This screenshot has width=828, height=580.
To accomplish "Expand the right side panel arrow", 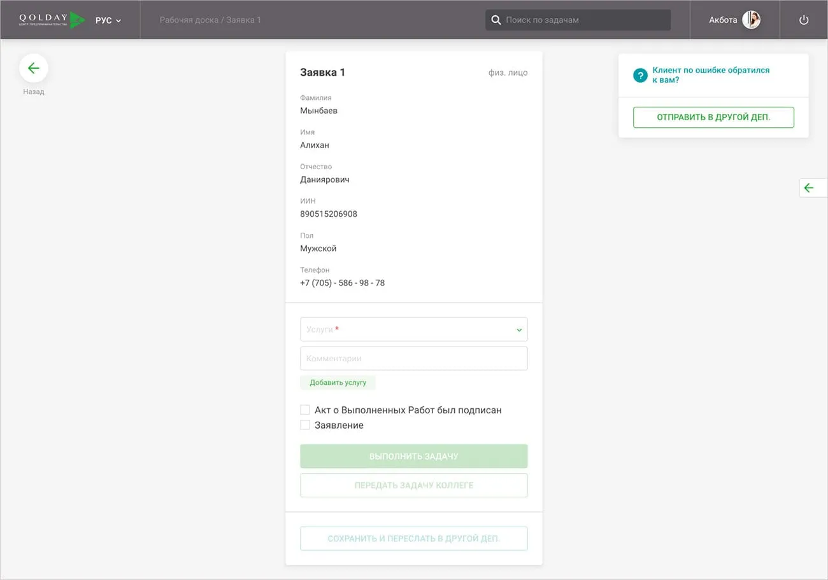I will tap(809, 188).
